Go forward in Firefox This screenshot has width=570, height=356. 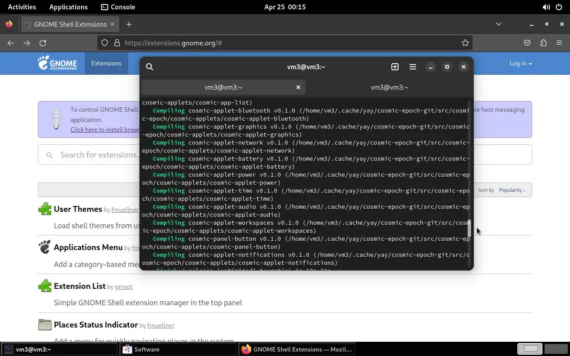pyautogui.click(x=27, y=43)
